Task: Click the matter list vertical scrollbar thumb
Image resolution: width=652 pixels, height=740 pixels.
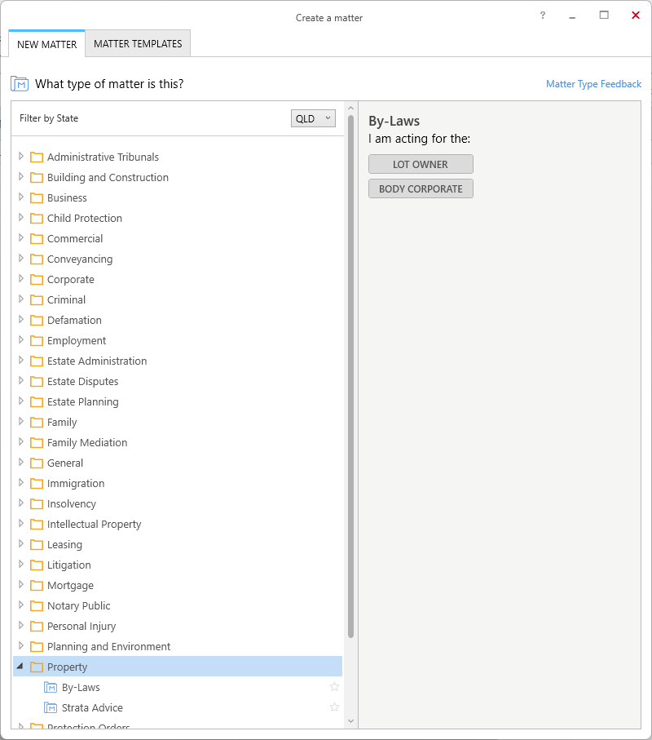Action: pyautogui.click(x=350, y=377)
